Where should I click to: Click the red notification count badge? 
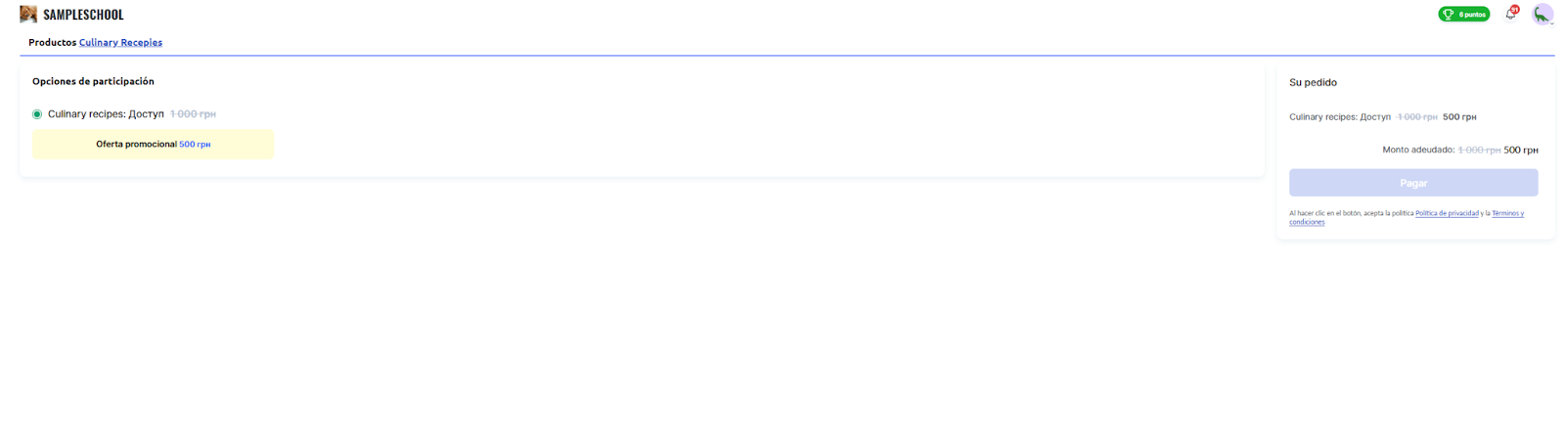pos(1515,10)
